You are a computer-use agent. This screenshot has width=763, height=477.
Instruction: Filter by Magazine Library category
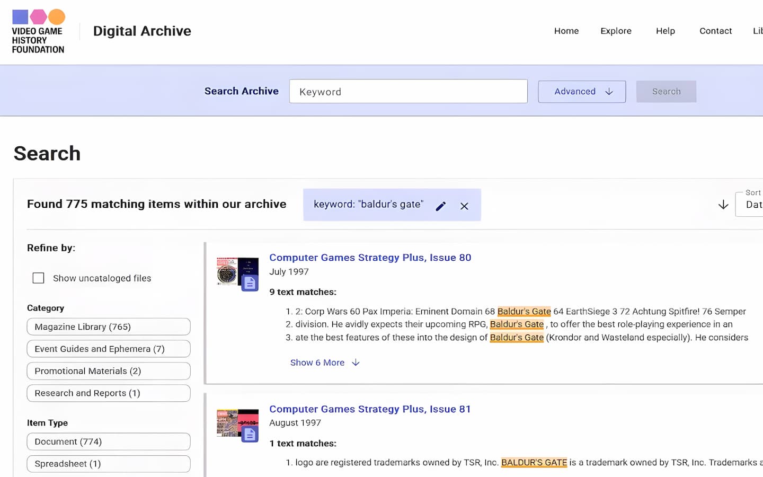(x=108, y=327)
